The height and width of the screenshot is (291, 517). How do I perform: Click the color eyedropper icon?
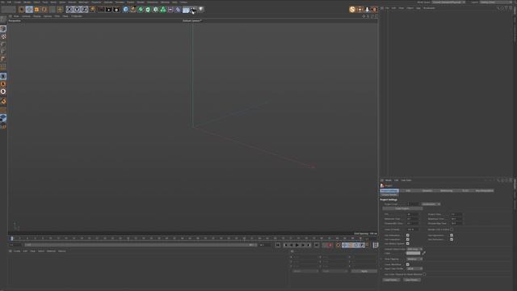tap(423, 253)
